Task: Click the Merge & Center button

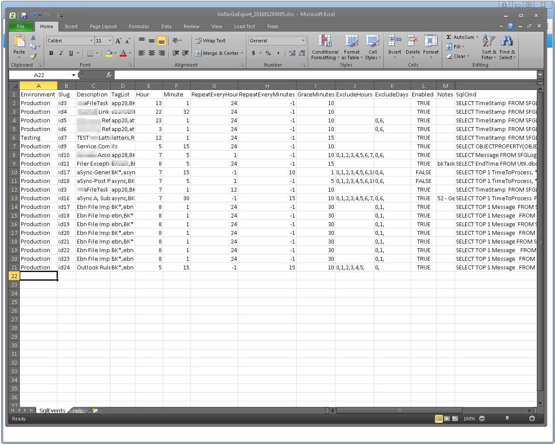Action: tap(219, 53)
